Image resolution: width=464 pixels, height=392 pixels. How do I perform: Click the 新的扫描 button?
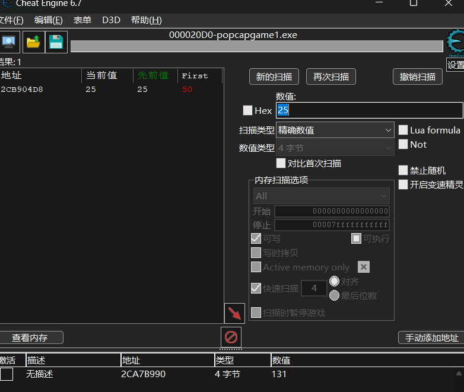tap(274, 77)
